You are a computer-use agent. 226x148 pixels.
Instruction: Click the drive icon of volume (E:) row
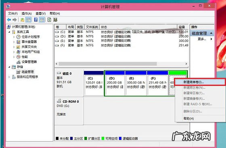click(57, 41)
